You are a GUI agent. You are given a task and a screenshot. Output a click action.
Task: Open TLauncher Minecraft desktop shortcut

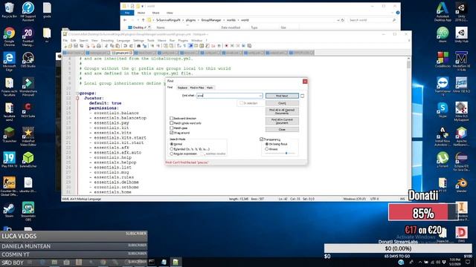point(9,134)
